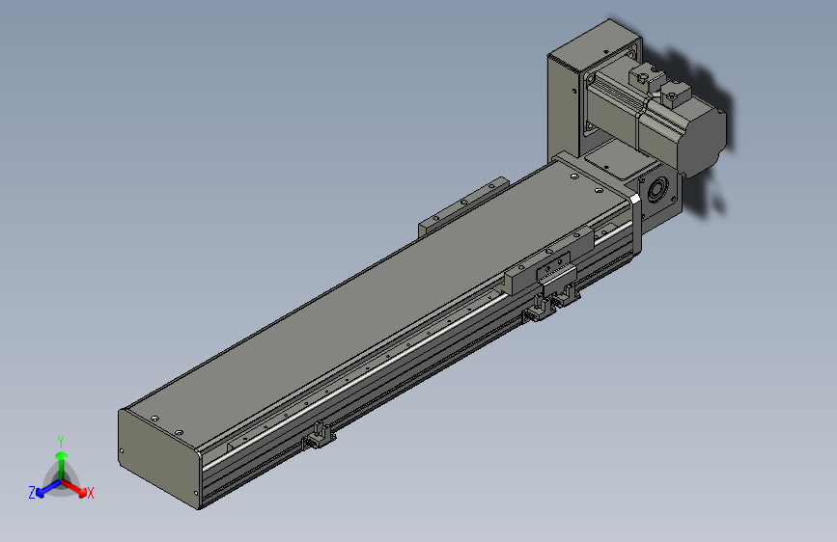
Task: Select the round bearing flange beside the motor
Action: [657, 190]
